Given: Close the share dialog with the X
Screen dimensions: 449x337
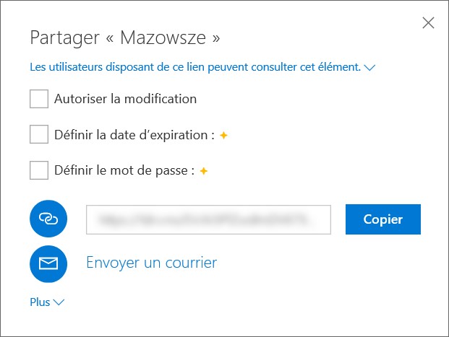Looking at the screenshot, I should [x=428, y=23].
